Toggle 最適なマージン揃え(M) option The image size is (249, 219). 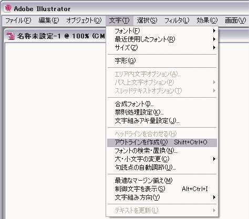click(162, 181)
